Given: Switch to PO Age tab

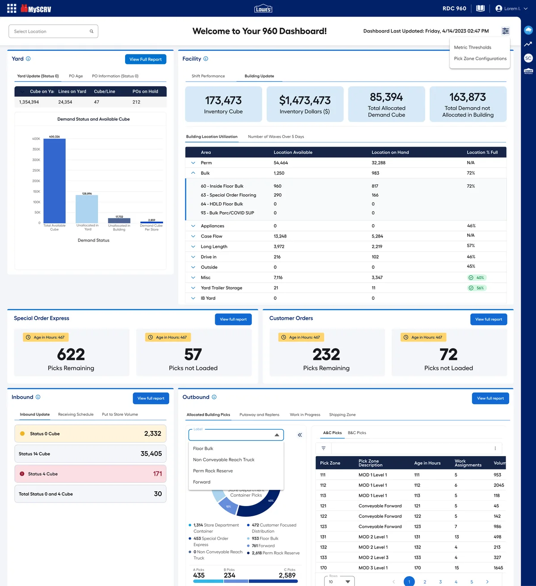Looking at the screenshot, I should pos(76,76).
